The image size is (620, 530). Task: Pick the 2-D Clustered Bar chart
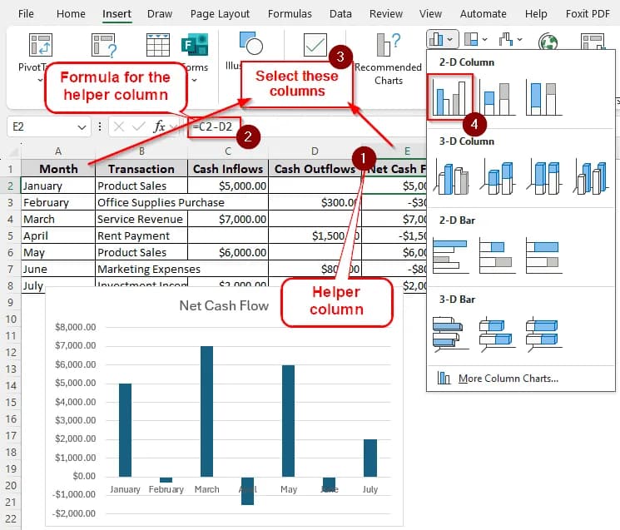point(451,255)
